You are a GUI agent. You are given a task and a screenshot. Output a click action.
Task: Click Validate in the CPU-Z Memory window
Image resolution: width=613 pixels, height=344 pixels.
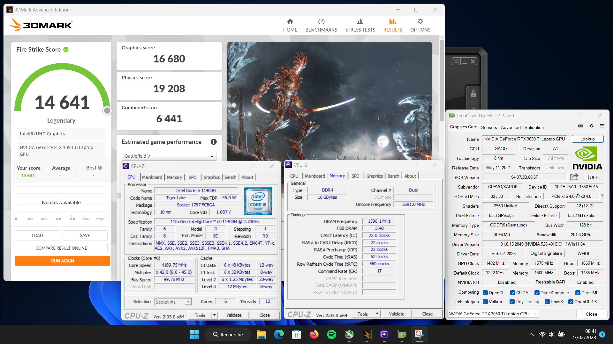tap(397, 314)
